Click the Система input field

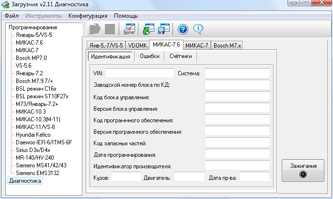pos(238,73)
